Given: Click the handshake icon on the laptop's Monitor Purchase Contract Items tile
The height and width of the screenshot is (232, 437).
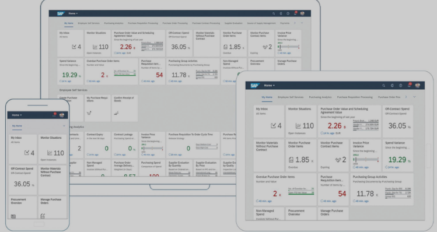Looking at the screenshot, I should point(265,47).
